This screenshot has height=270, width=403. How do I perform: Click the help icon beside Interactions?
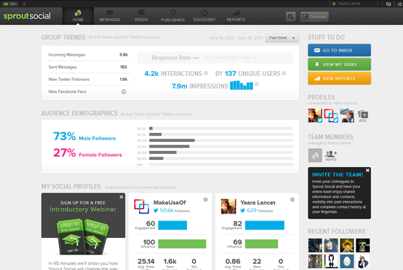(206, 73)
